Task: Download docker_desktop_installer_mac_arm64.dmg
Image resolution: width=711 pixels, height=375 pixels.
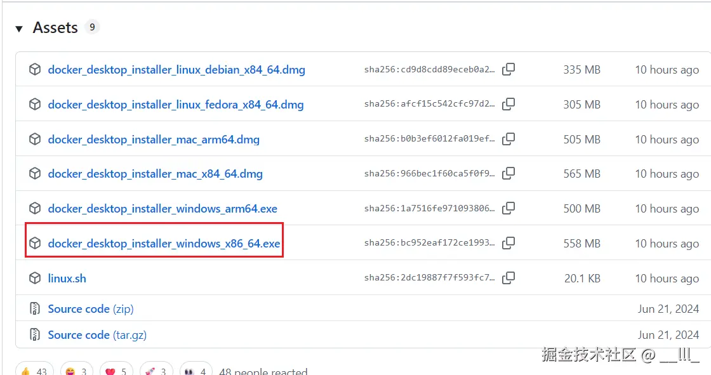Action: coord(154,140)
